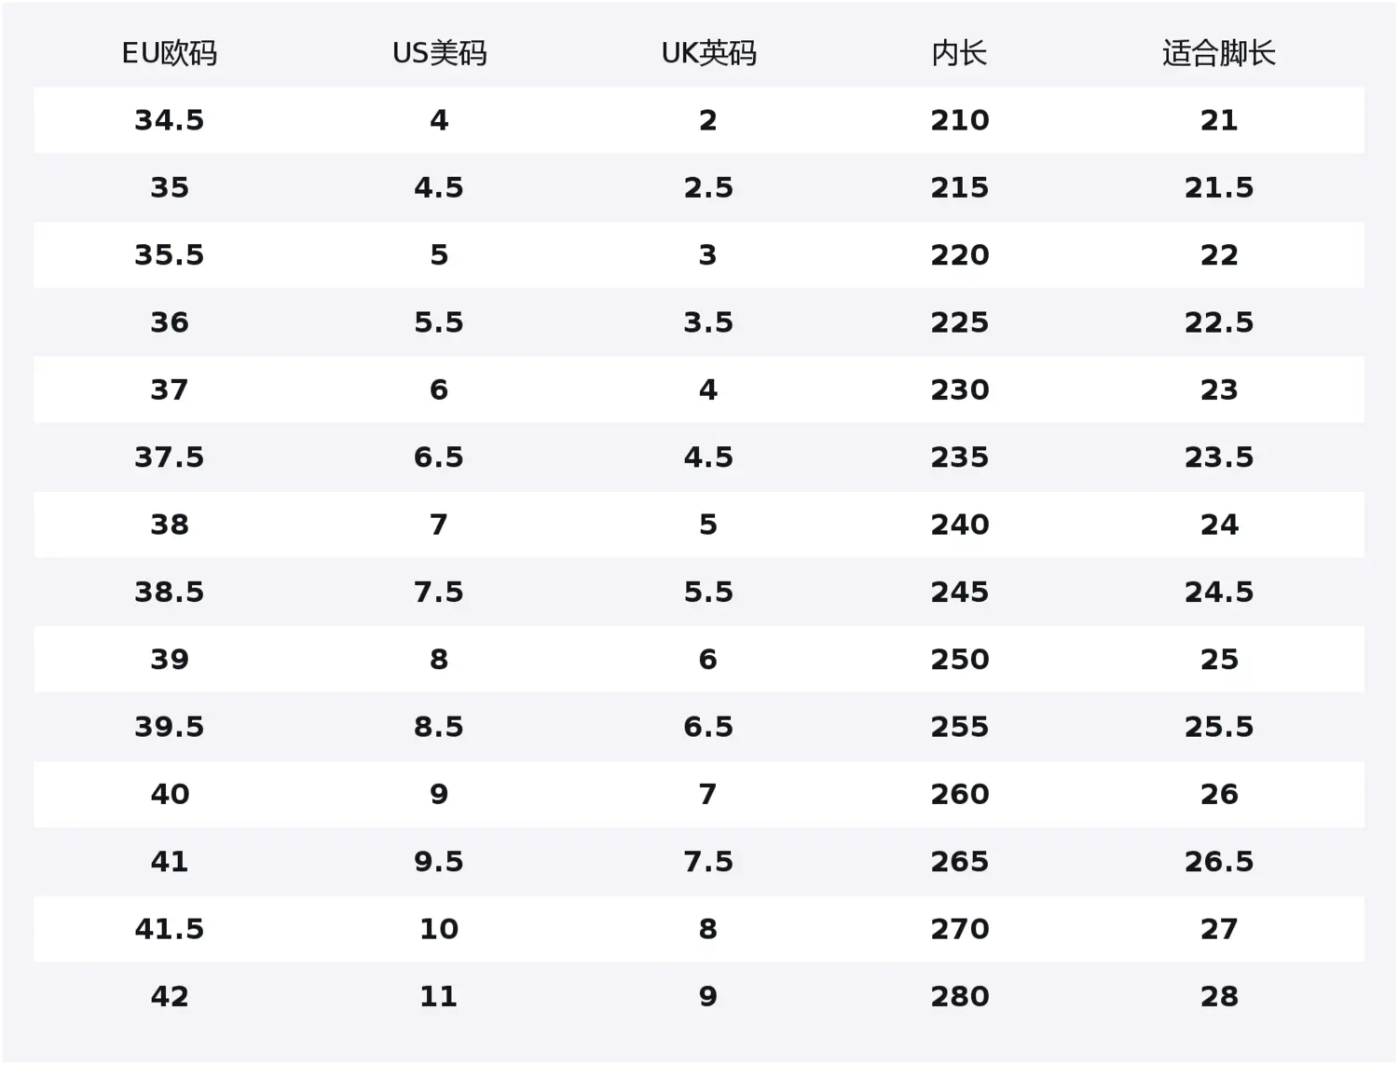Click the US美码 column header
Viewport: 1398px width, 1065px height.
pos(439,54)
